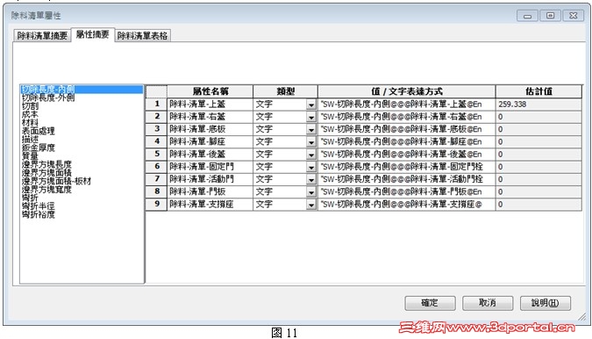Open type dropdown for 除料-清單-門板 row
Screen dimensions: 592x339
tap(311, 192)
